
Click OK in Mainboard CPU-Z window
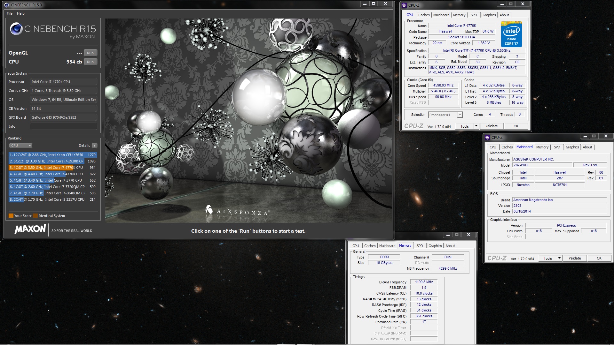599,258
